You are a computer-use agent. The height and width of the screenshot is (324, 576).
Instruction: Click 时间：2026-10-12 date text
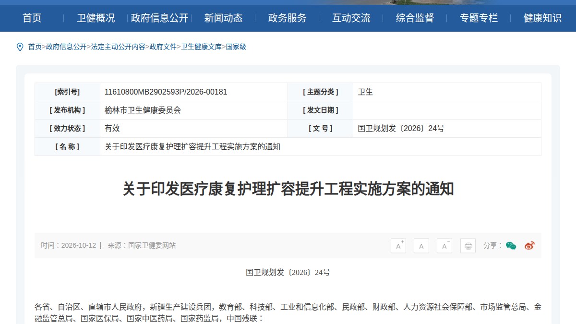pos(69,246)
